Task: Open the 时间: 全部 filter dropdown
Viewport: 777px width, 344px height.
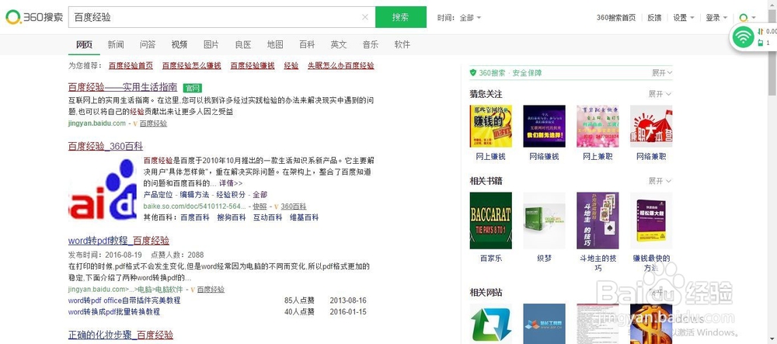Action: click(x=459, y=18)
